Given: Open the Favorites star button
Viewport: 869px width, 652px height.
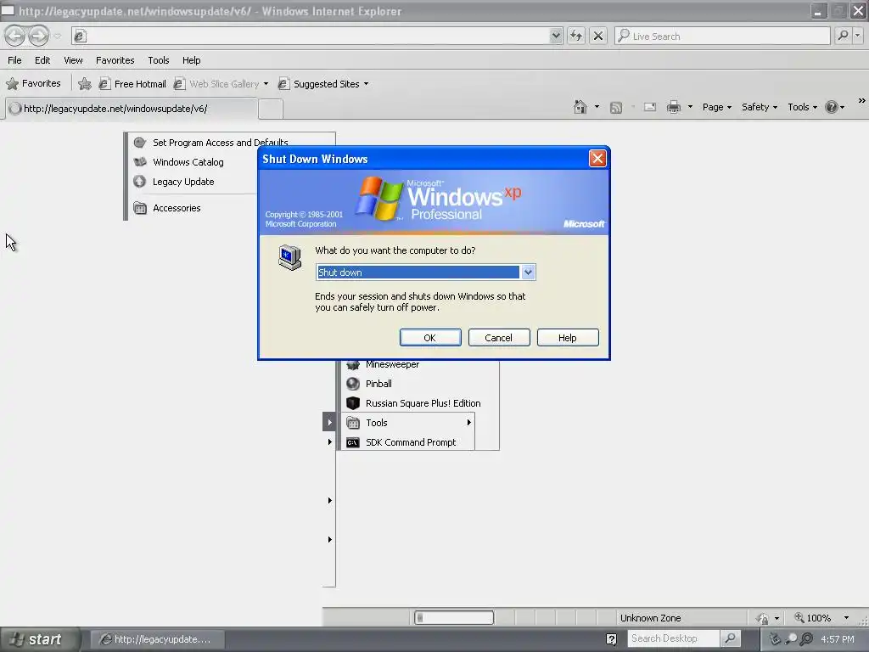Looking at the screenshot, I should tap(33, 84).
